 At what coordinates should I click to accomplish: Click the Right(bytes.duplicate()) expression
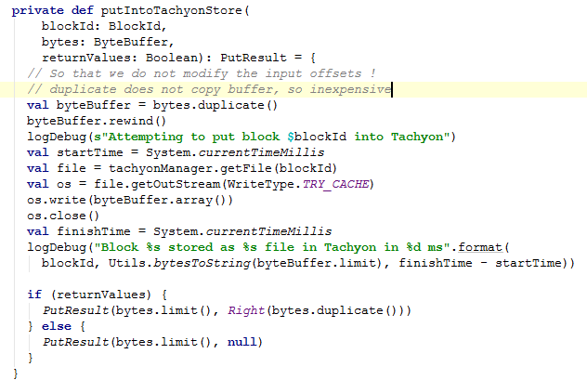[315, 310]
